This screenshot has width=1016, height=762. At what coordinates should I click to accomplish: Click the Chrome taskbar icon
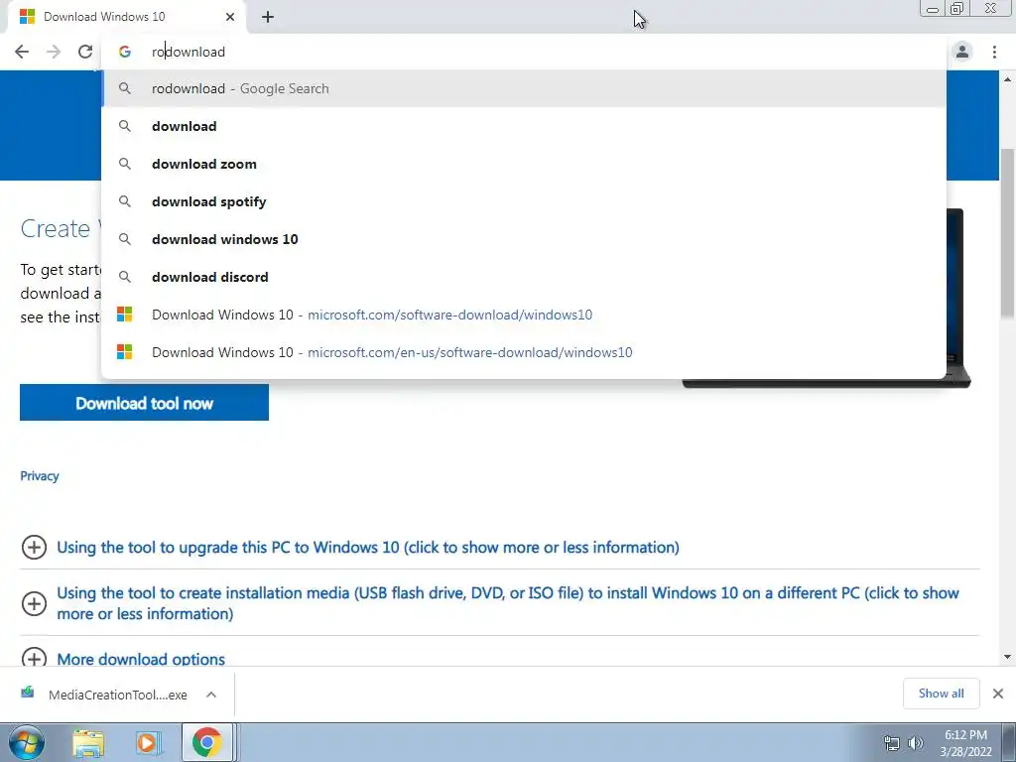pyautogui.click(x=206, y=742)
